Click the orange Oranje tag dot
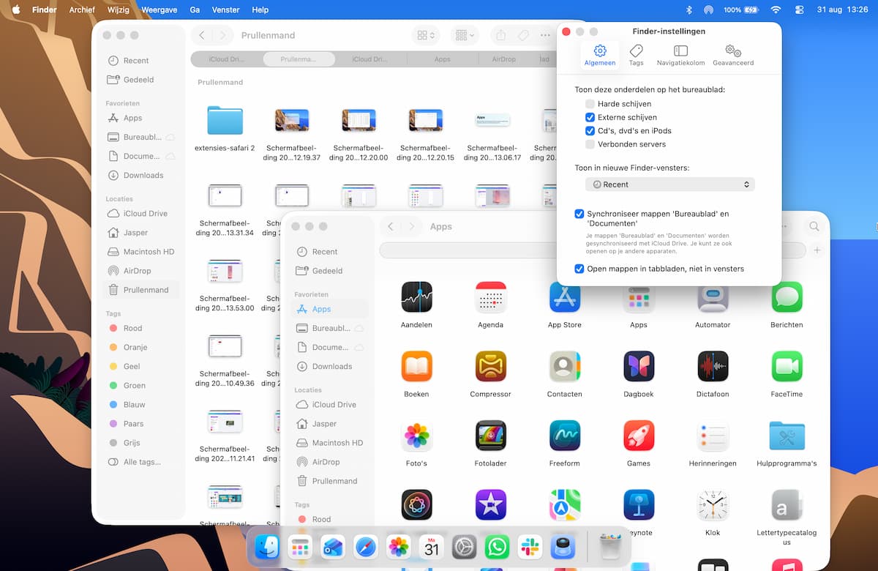878x571 pixels. click(113, 347)
